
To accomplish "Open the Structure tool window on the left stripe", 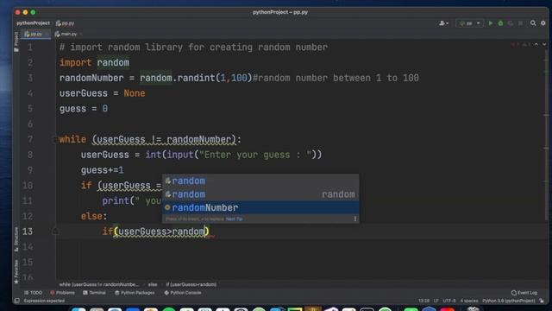I will tap(16, 239).
